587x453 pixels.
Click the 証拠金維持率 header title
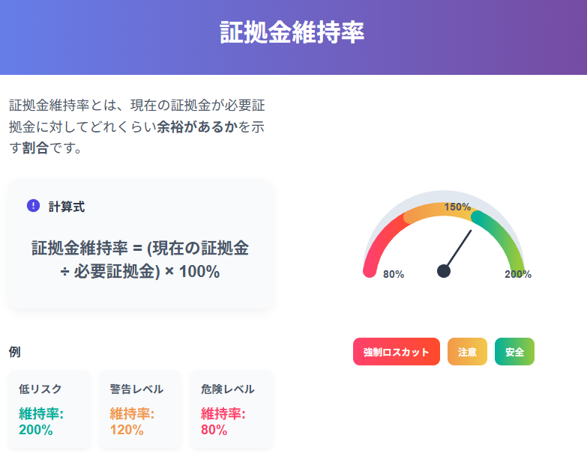click(x=292, y=32)
